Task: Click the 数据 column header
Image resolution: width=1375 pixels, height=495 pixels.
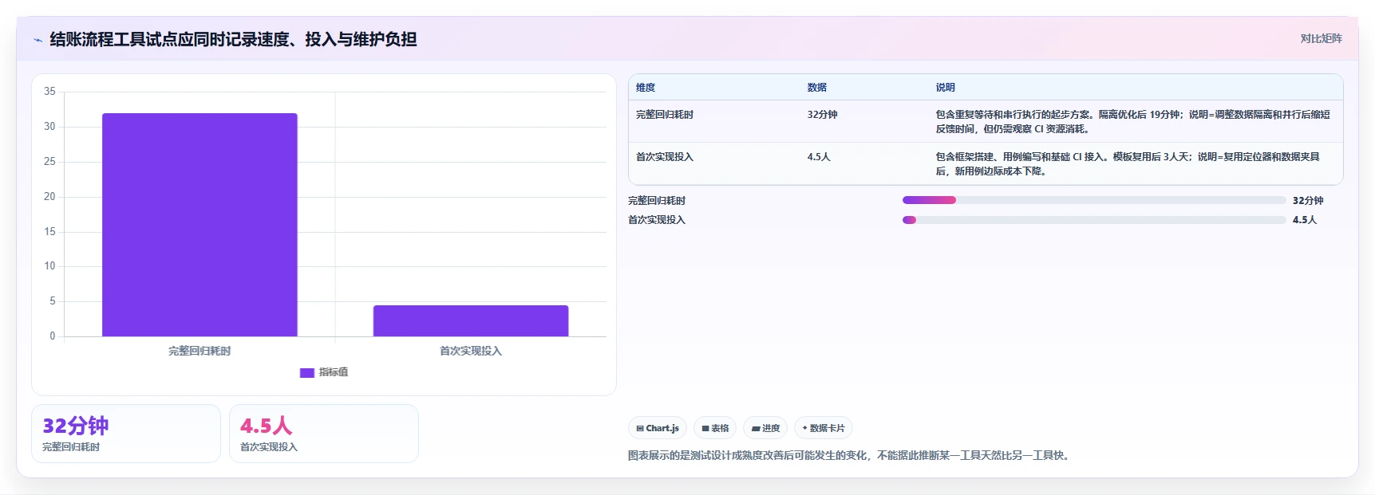Action: pos(817,88)
